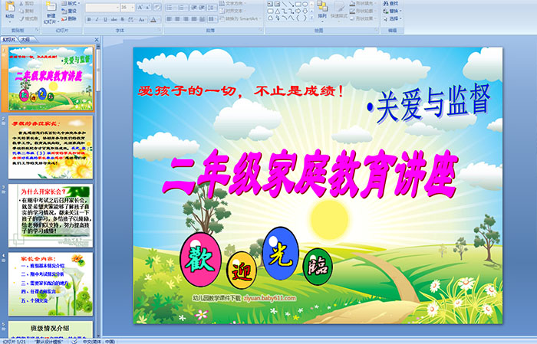The image size is (537, 344).
Task: Select slide 1 thumbnail
Action: tap(51, 78)
